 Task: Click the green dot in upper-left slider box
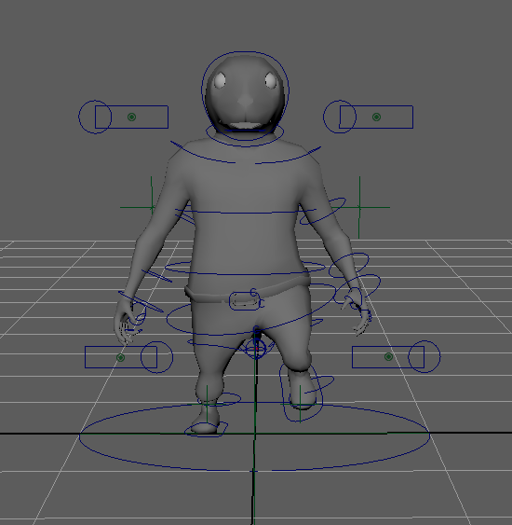tap(131, 117)
